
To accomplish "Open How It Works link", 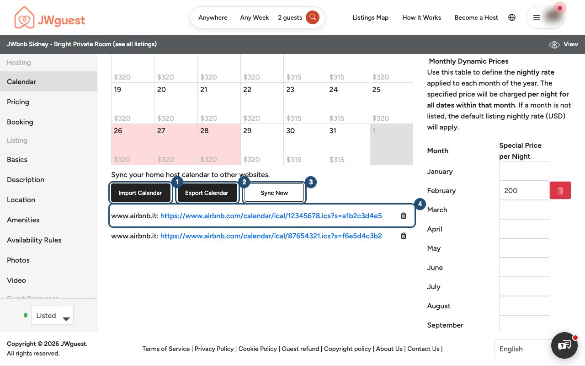I will 422,17.
